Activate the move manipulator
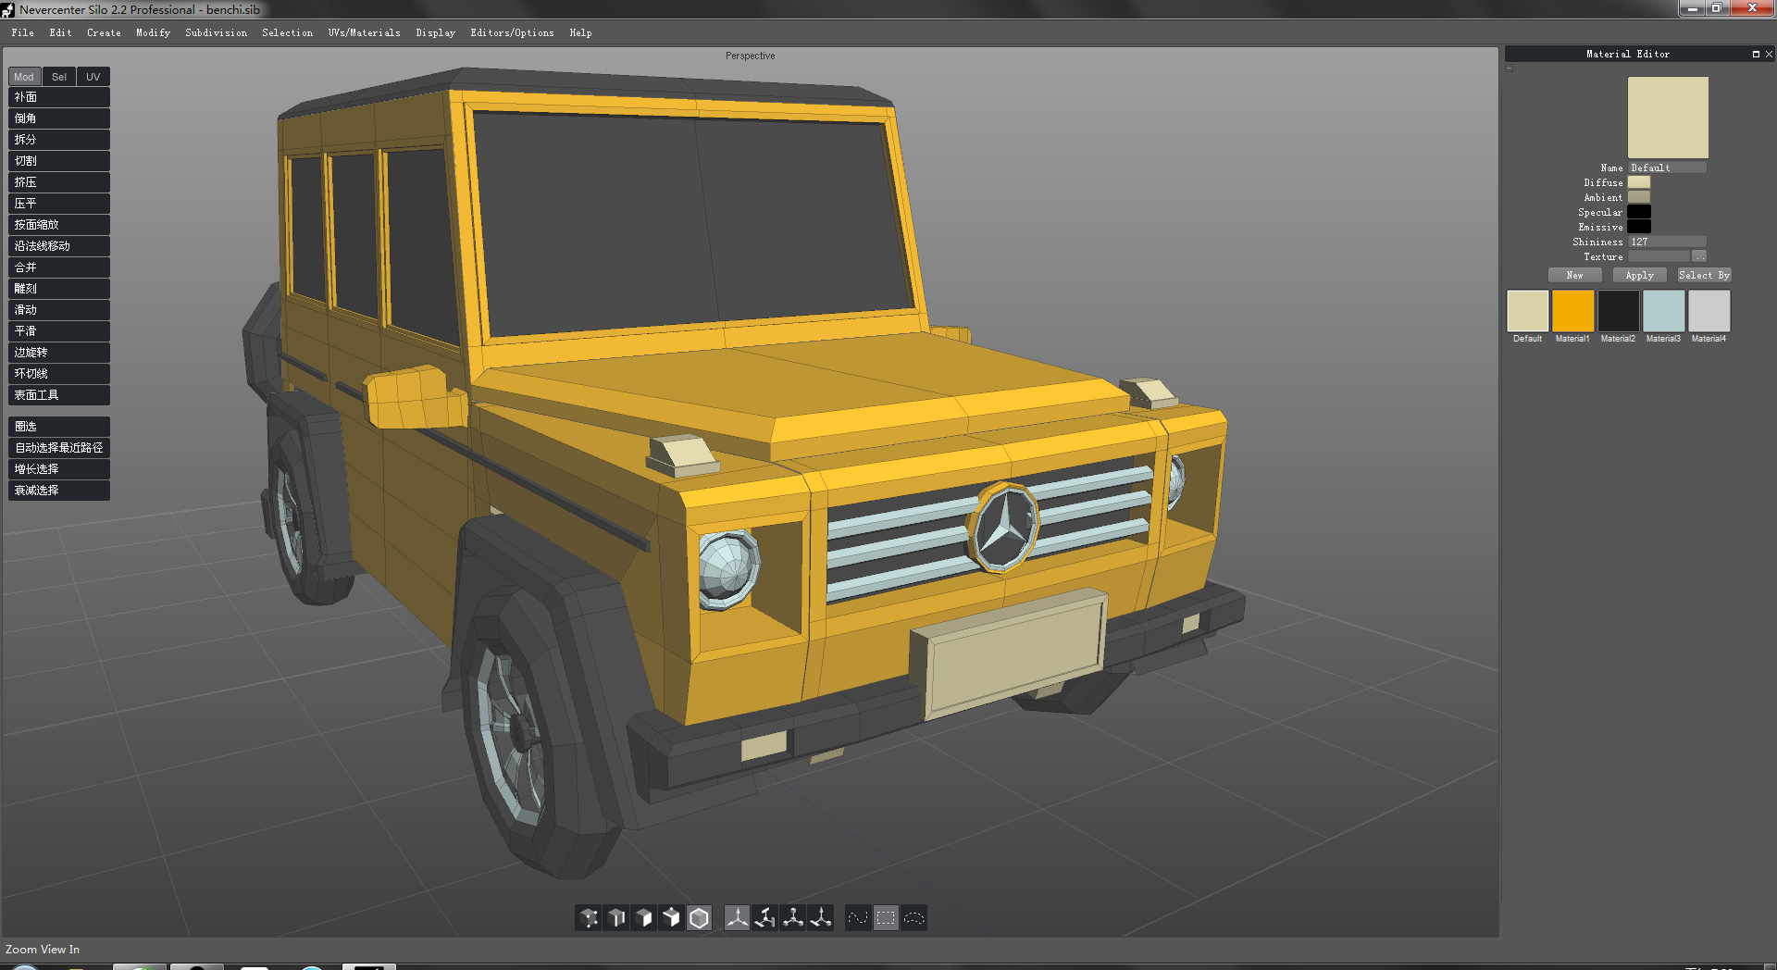The image size is (1777, 970). click(x=738, y=918)
